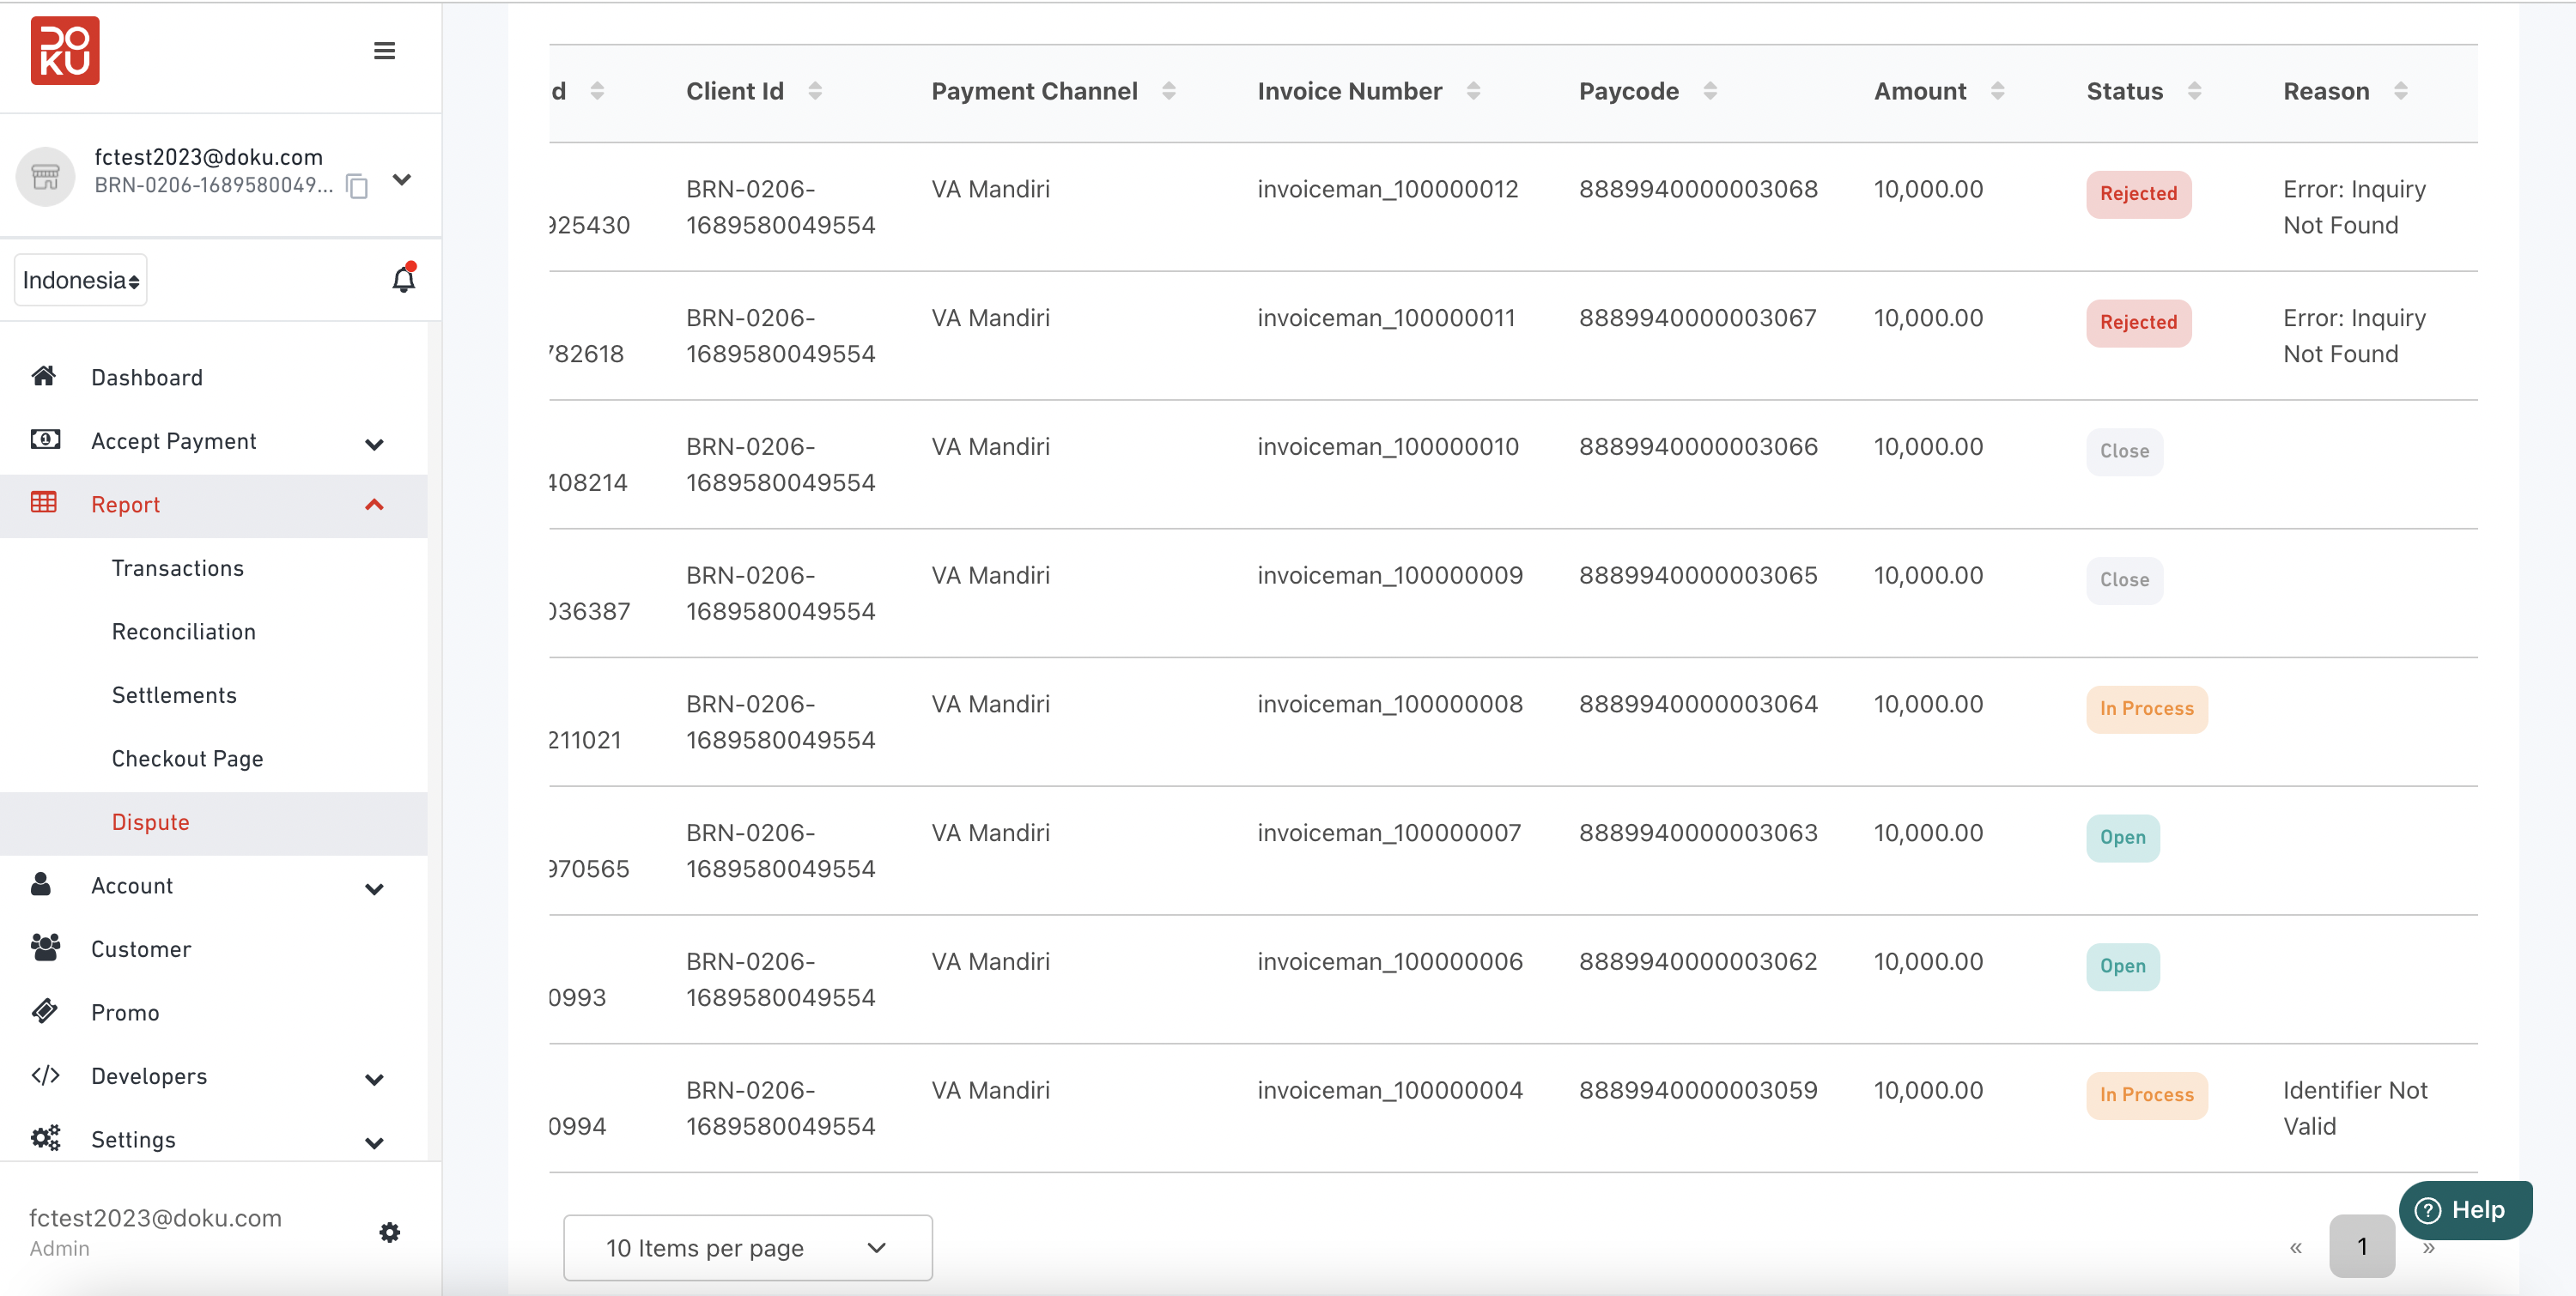Select Settlements under Report
Screen dimensions: 2576x1296
(x=174, y=694)
